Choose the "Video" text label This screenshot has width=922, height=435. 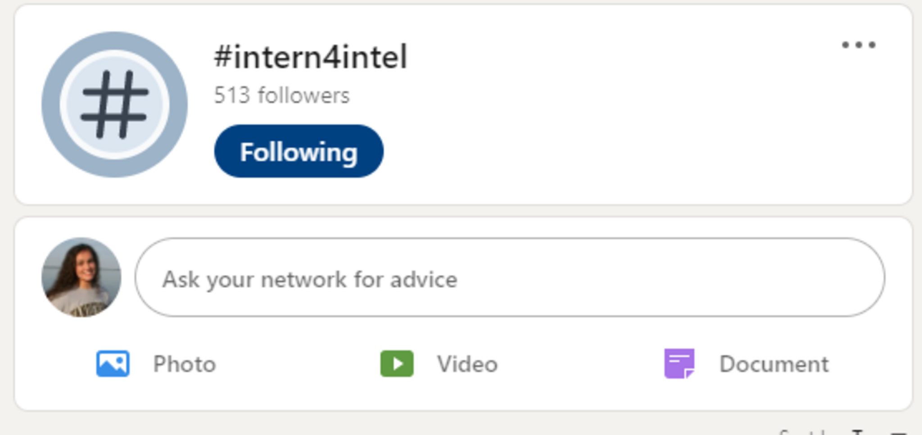[467, 364]
